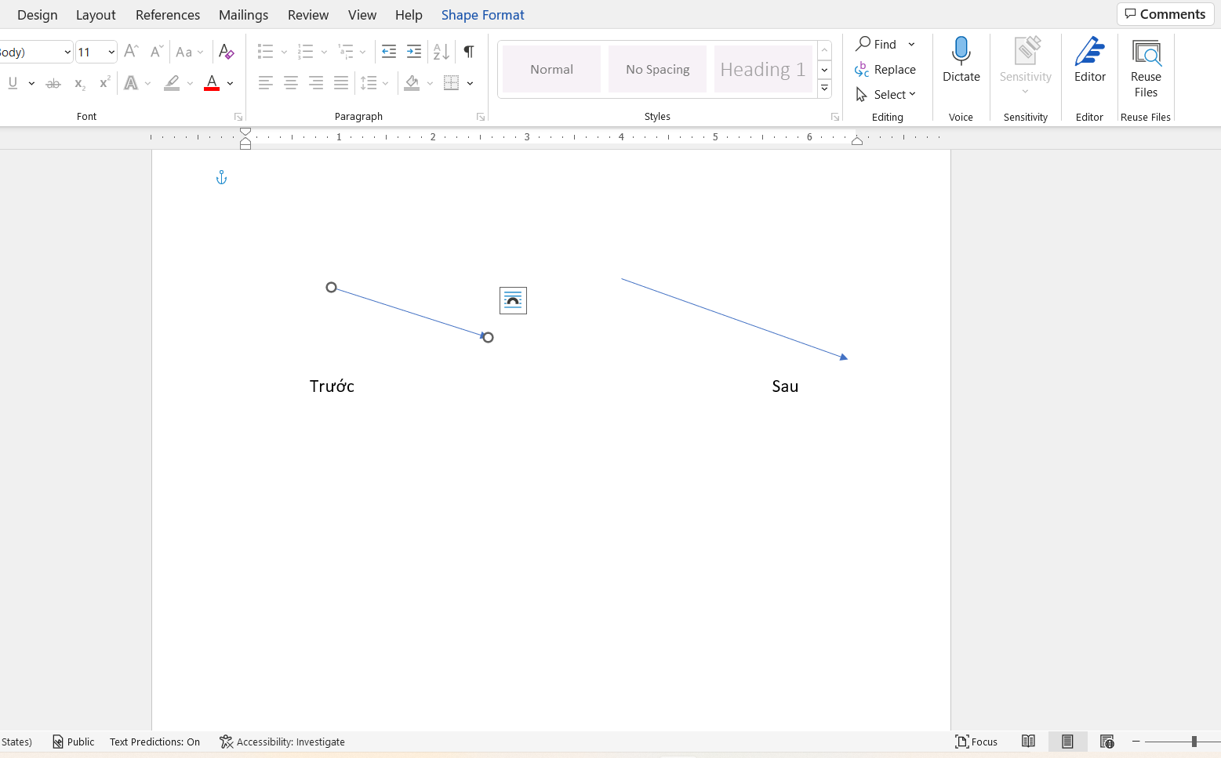Open Layout Options icon beside the arrow
Image resolution: width=1221 pixels, height=758 pixels.
tap(513, 300)
